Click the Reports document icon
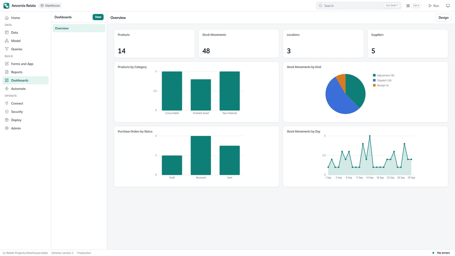The width and height of the screenshot is (455, 256). pyautogui.click(x=7, y=72)
